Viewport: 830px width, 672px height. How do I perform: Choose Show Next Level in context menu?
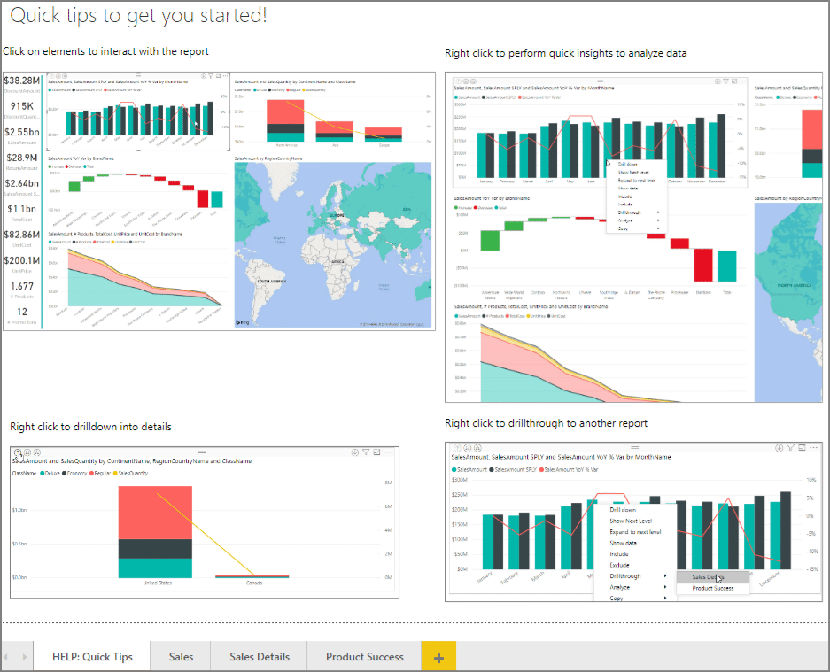(631, 521)
